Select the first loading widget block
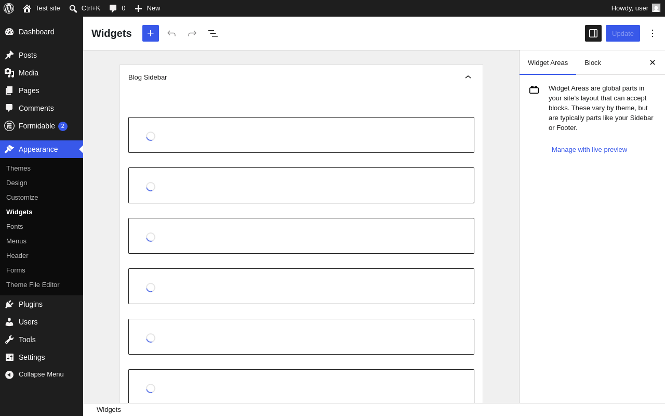Image resolution: width=665 pixels, height=416 pixels. (301, 135)
